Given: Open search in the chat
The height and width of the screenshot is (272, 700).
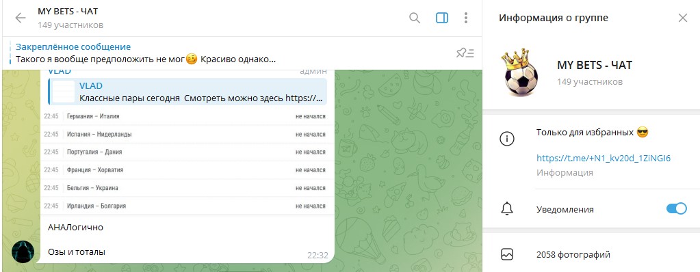Looking at the screenshot, I should [x=415, y=18].
